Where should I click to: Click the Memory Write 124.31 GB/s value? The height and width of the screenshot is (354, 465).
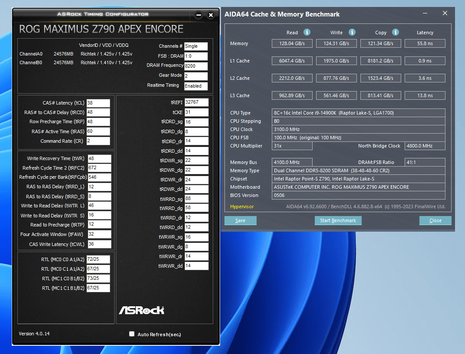(336, 43)
